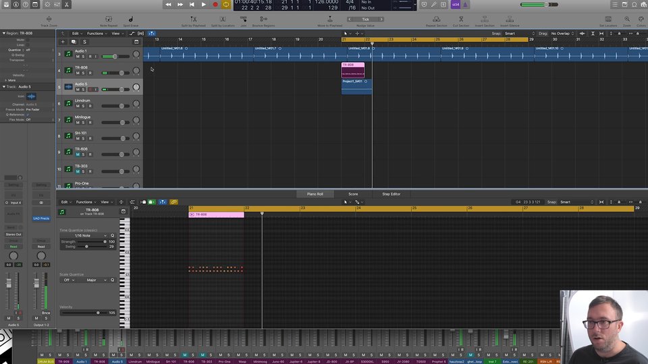Viewport: 648px width, 364px height.
Task: Switch to the Score tab
Action: (x=353, y=194)
